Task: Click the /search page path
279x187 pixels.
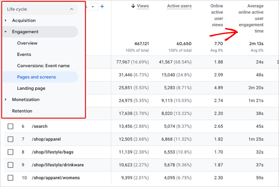Action: pyautogui.click(x=40, y=126)
